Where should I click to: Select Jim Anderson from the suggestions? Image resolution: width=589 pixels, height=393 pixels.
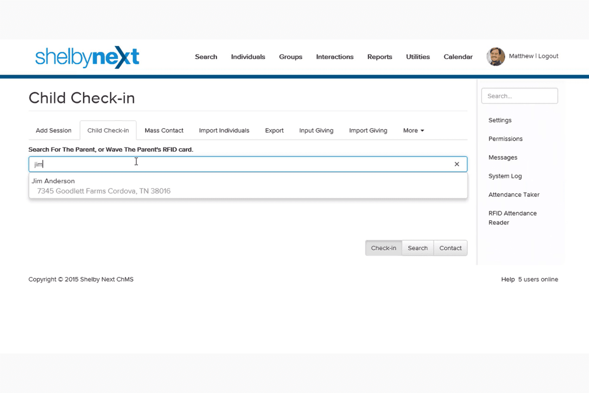[x=248, y=186]
